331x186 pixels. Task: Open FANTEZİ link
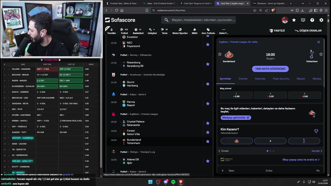point(277,30)
